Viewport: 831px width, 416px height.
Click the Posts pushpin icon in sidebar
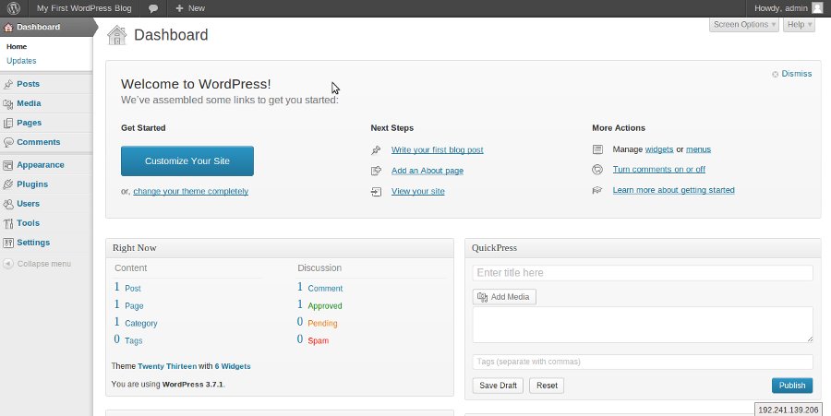click(8, 84)
